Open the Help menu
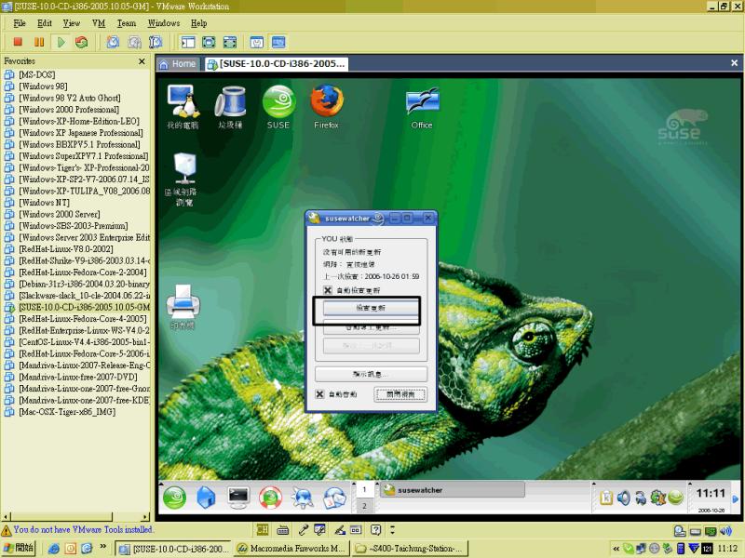The height and width of the screenshot is (558, 745). pyautogui.click(x=198, y=23)
